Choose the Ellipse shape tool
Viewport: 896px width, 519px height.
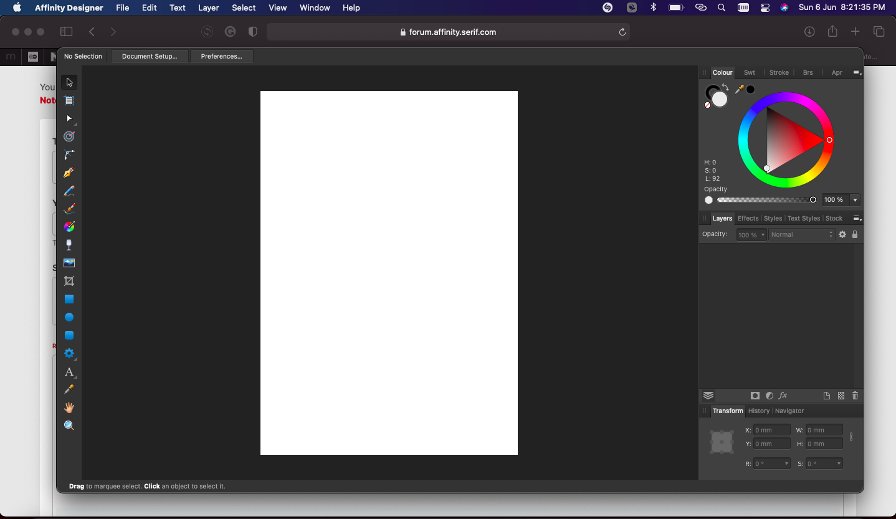coord(69,317)
